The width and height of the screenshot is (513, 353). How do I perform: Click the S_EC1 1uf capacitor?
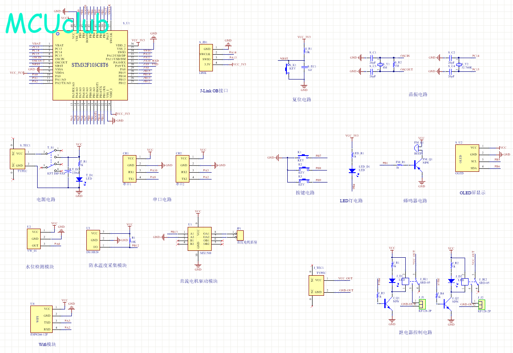[304, 68]
